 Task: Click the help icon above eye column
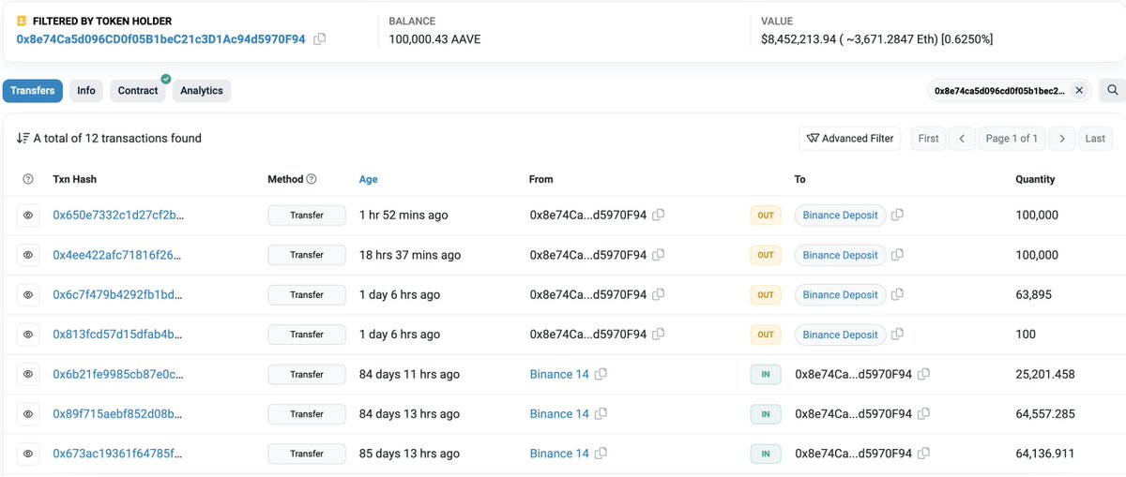click(x=28, y=179)
